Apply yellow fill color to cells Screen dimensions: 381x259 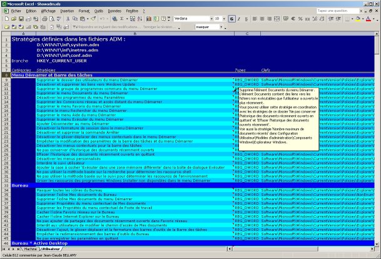(x=358, y=19)
